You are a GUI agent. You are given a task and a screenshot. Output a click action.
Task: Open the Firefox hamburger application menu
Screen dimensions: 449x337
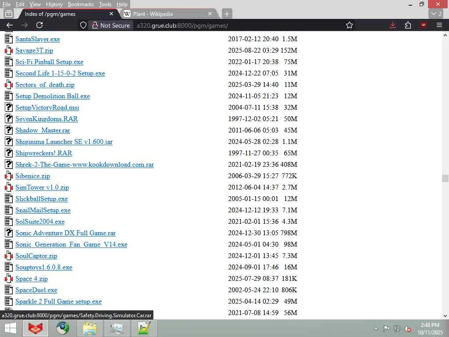coord(439,25)
